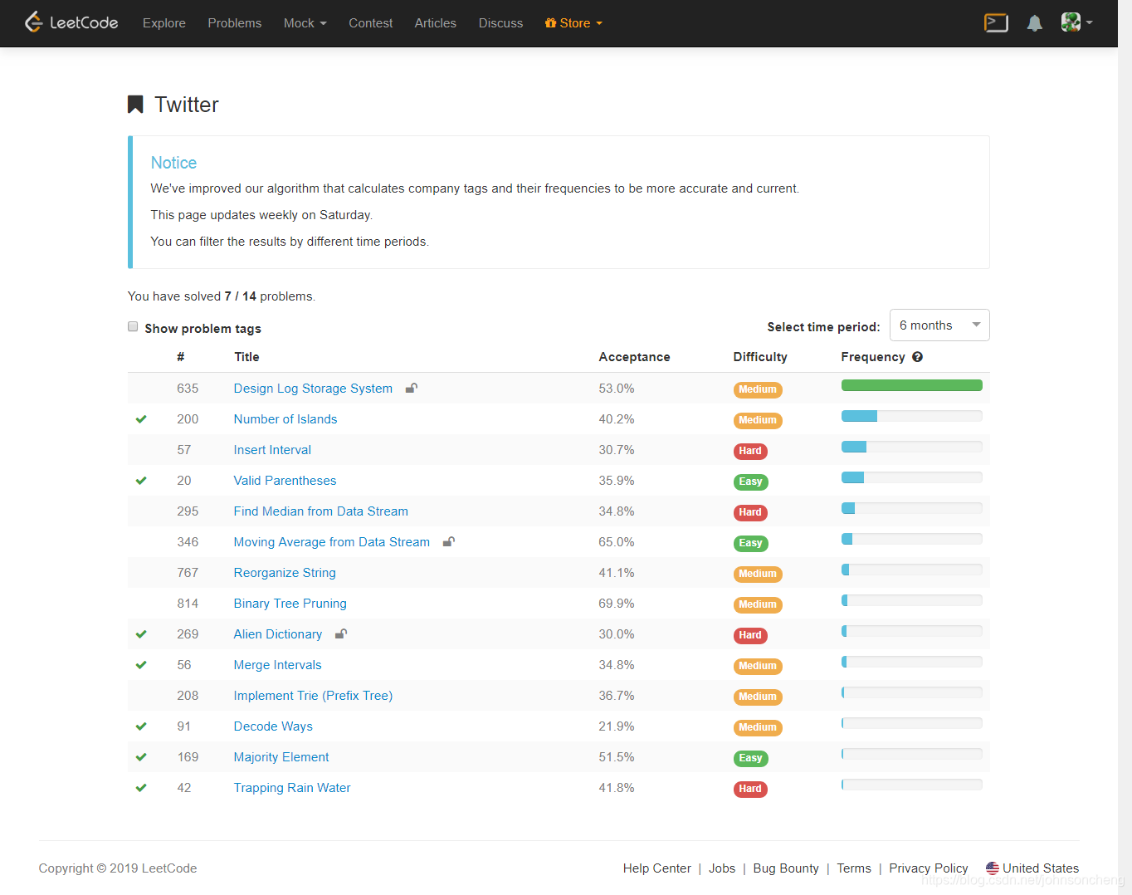The image size is (1132, 895).
Task: Open Help Center footer link
Action: tap(657, 868)
